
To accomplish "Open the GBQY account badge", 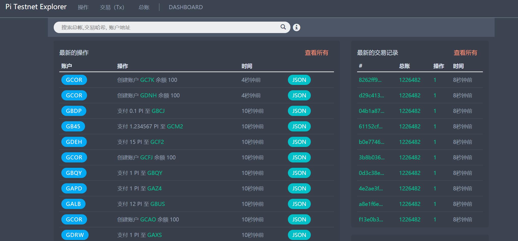I will click(74, 173).
